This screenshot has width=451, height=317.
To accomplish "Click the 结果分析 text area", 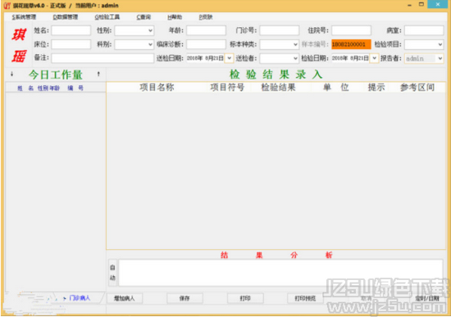I will pyautogui.click(x=280, y=273).
